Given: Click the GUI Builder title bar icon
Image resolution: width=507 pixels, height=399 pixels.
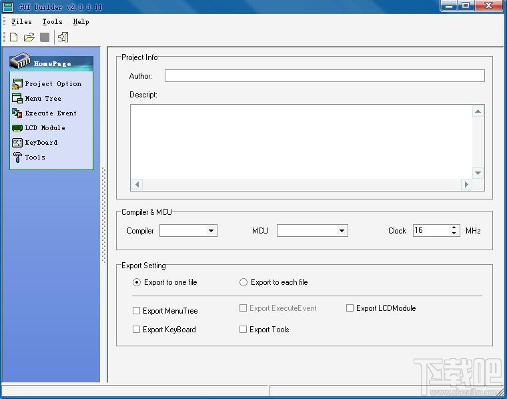Looking at the screenshot, I should 8,7.
